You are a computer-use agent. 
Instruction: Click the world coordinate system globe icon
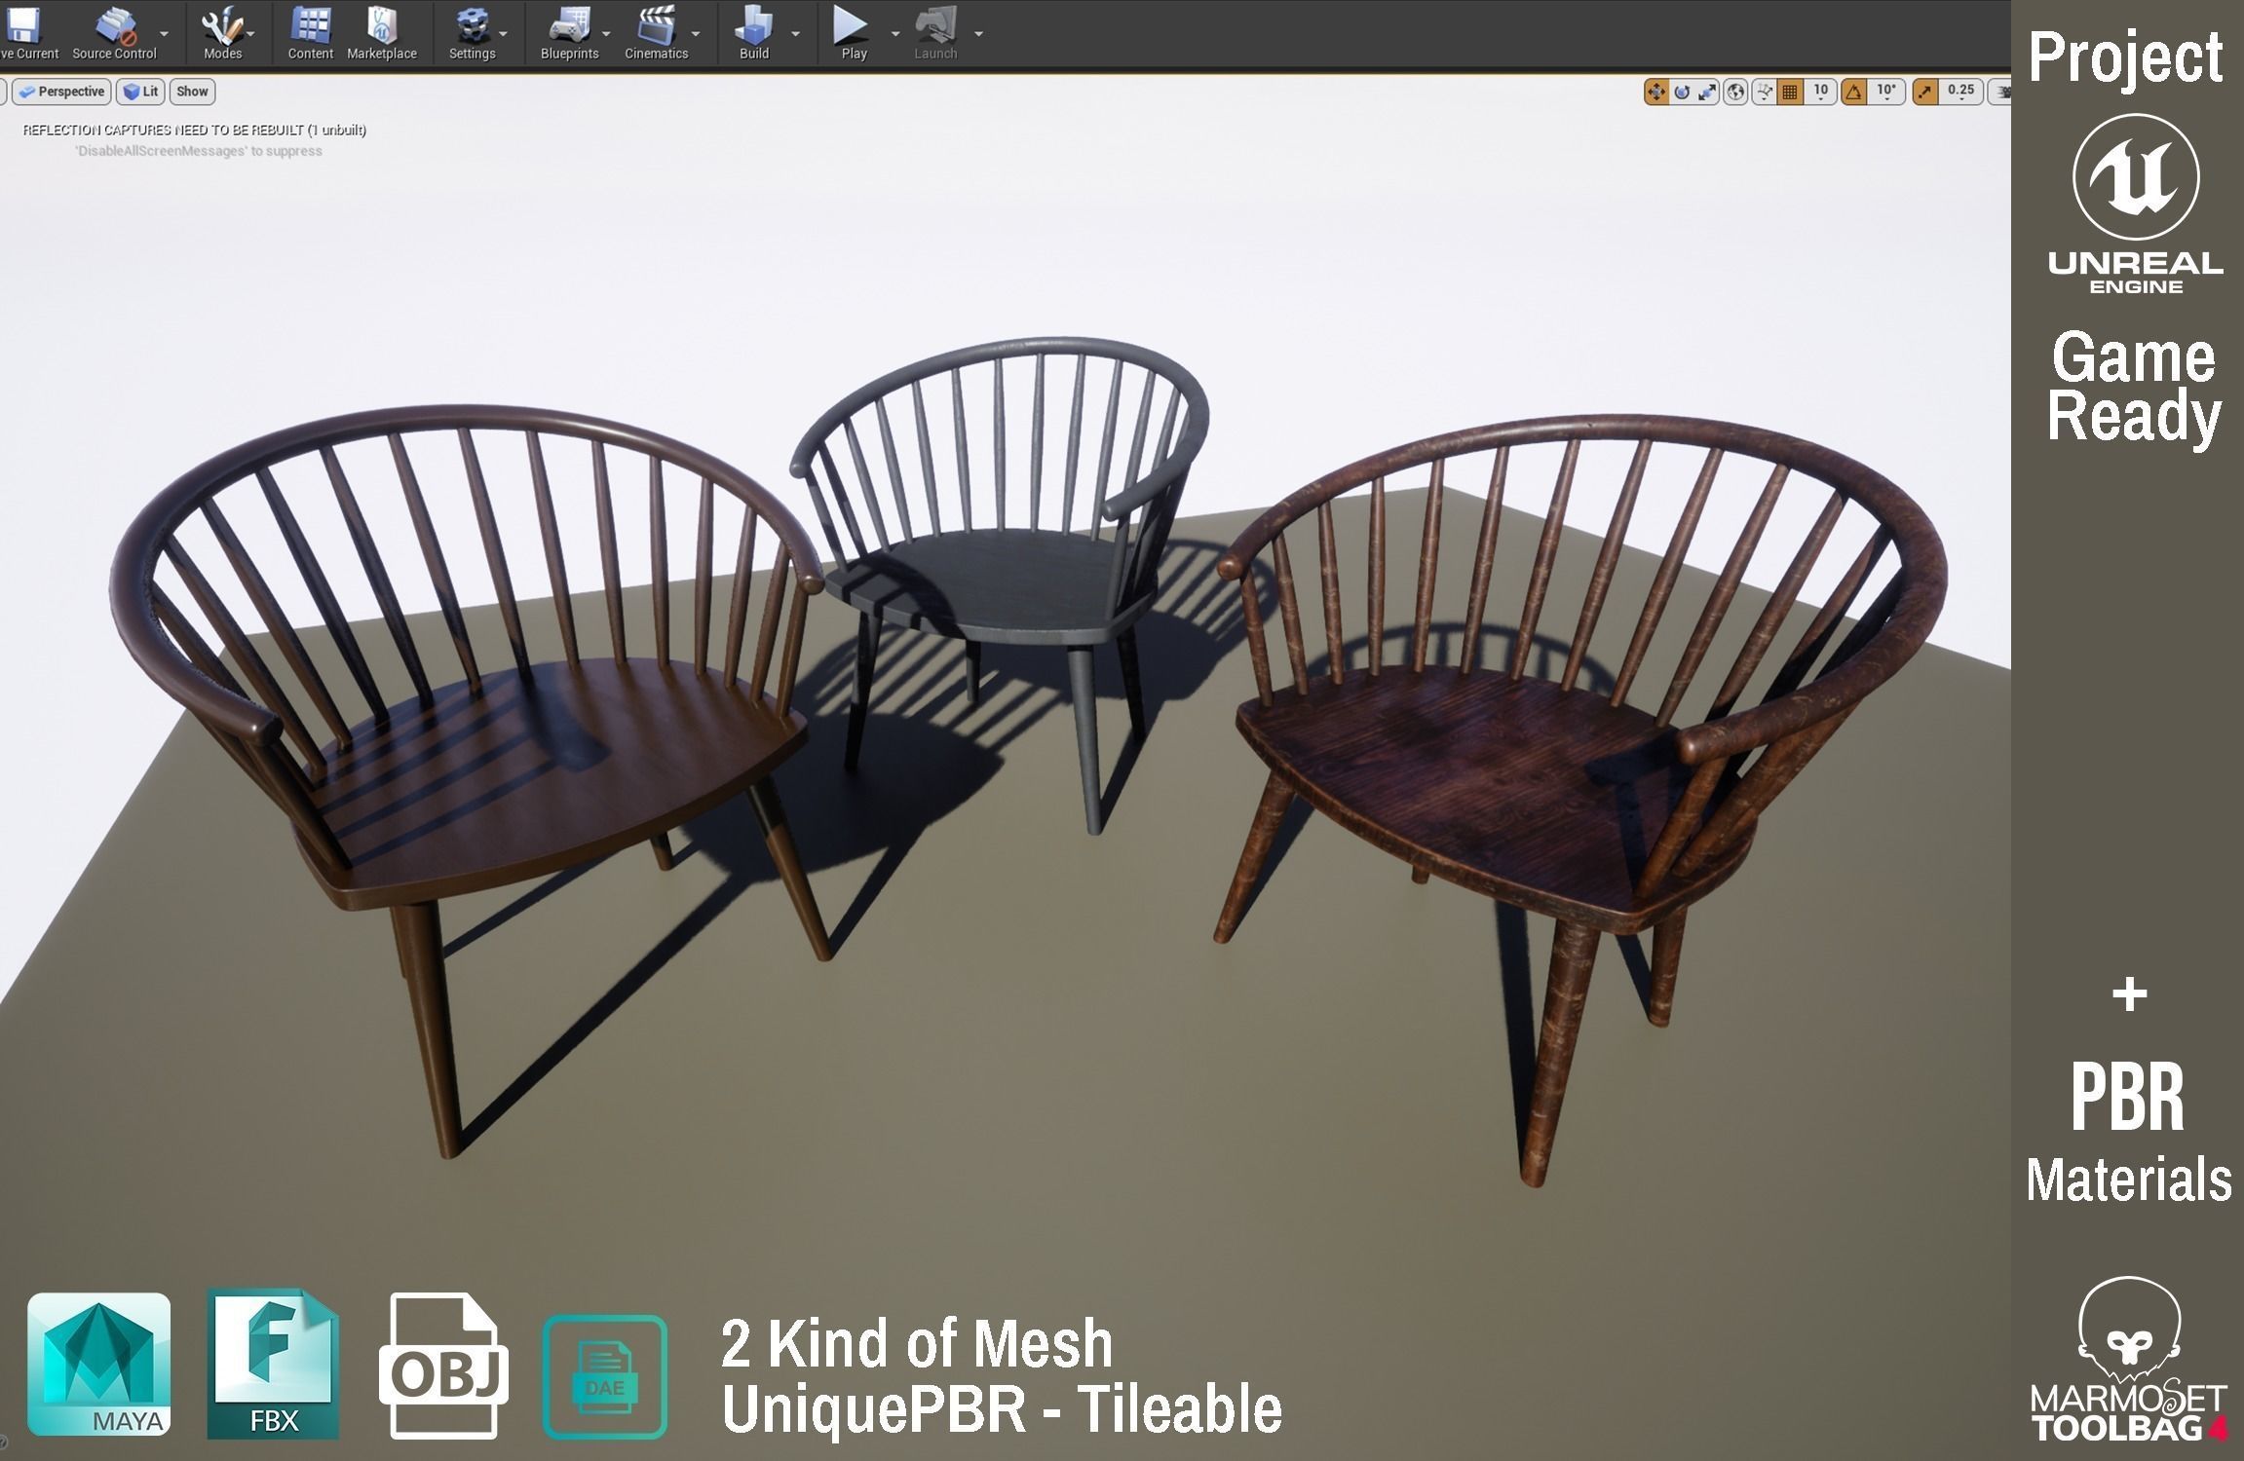click(x=1734, y=92)
